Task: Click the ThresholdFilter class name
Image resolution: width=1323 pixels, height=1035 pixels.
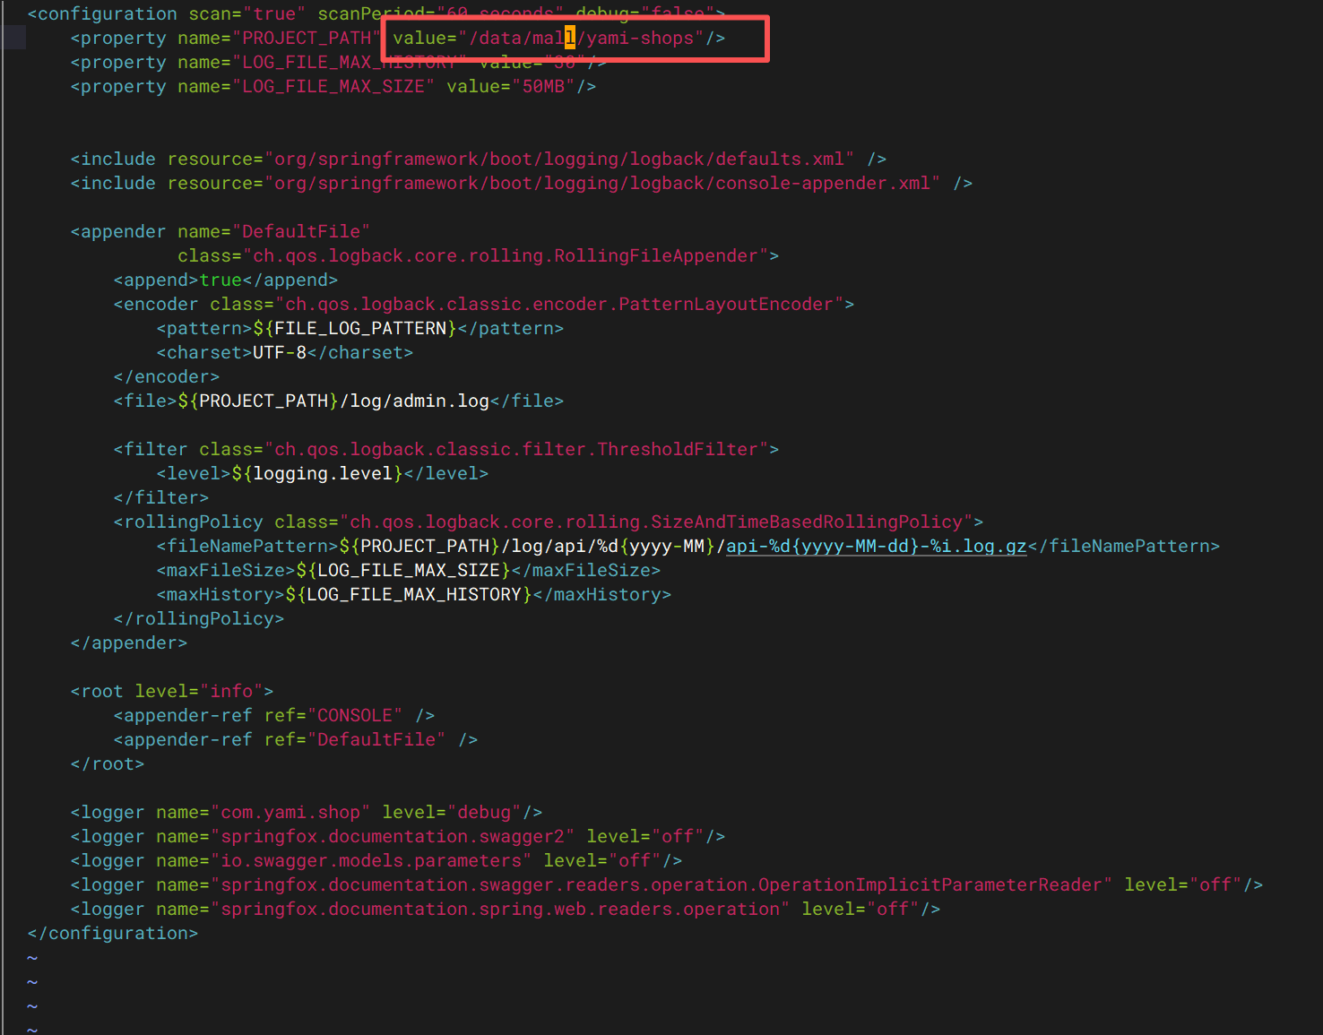Action: tap(678, 450)
